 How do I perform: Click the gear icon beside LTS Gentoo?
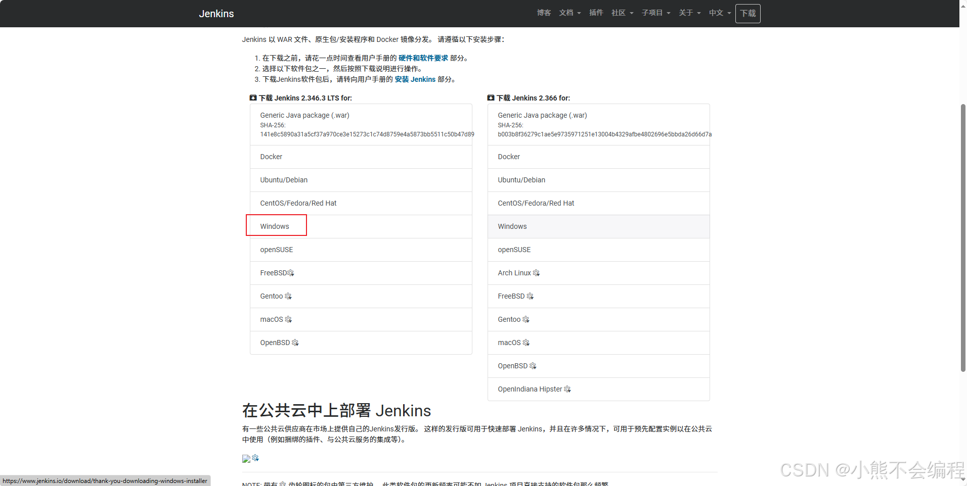click(x=288, y=296)
